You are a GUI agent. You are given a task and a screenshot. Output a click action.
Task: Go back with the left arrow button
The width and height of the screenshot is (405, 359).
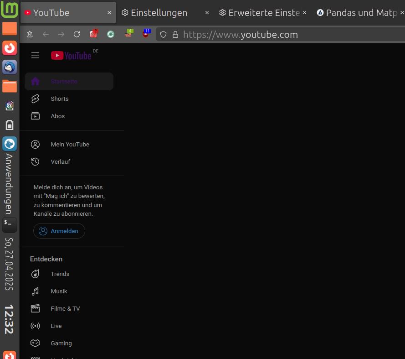pos(46,34)
